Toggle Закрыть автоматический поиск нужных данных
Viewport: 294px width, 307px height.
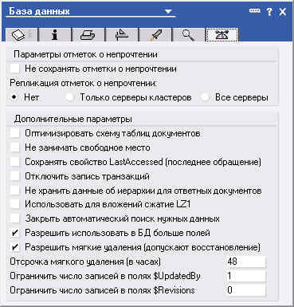click(x=14, y=218)
